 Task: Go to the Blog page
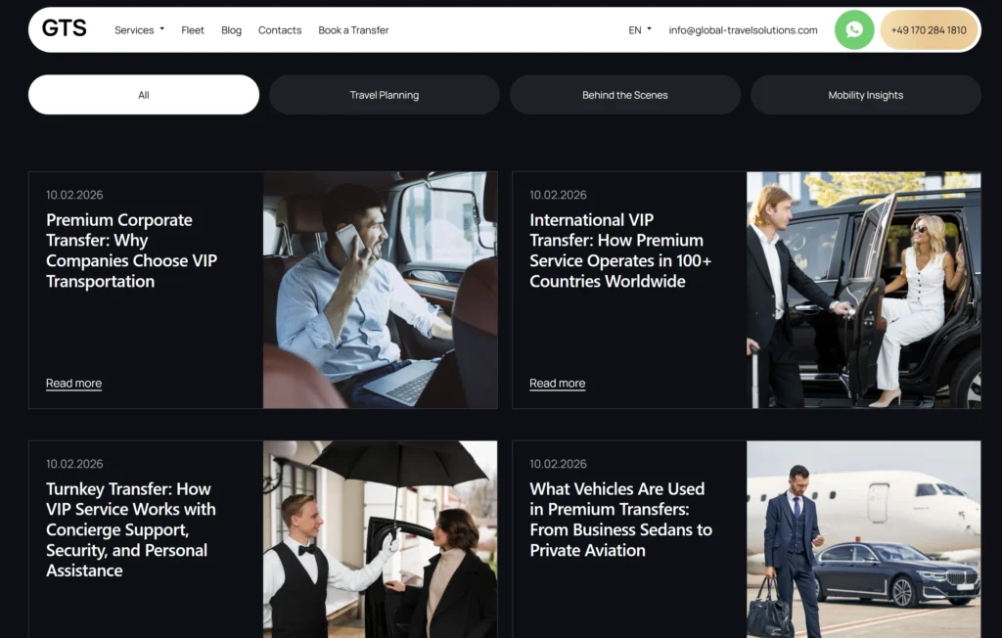click(x=231, y=30)
